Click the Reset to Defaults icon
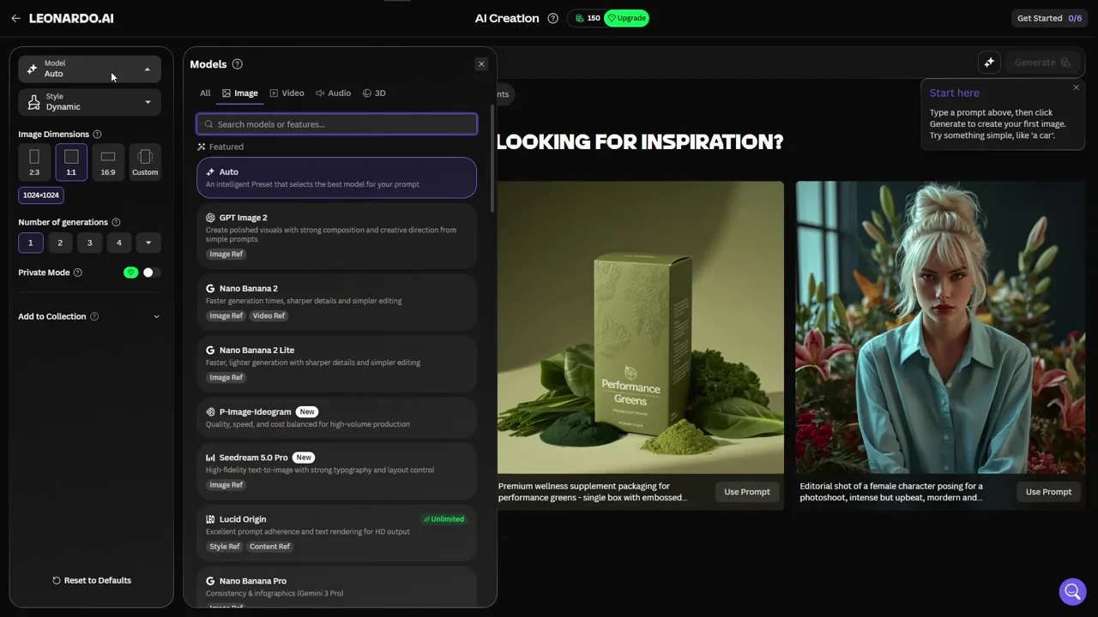1098x617 pixels. point(57,581)
